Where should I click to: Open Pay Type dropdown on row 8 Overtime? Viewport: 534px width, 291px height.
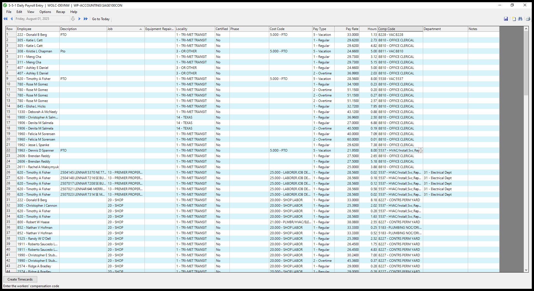tap(323, 73)
